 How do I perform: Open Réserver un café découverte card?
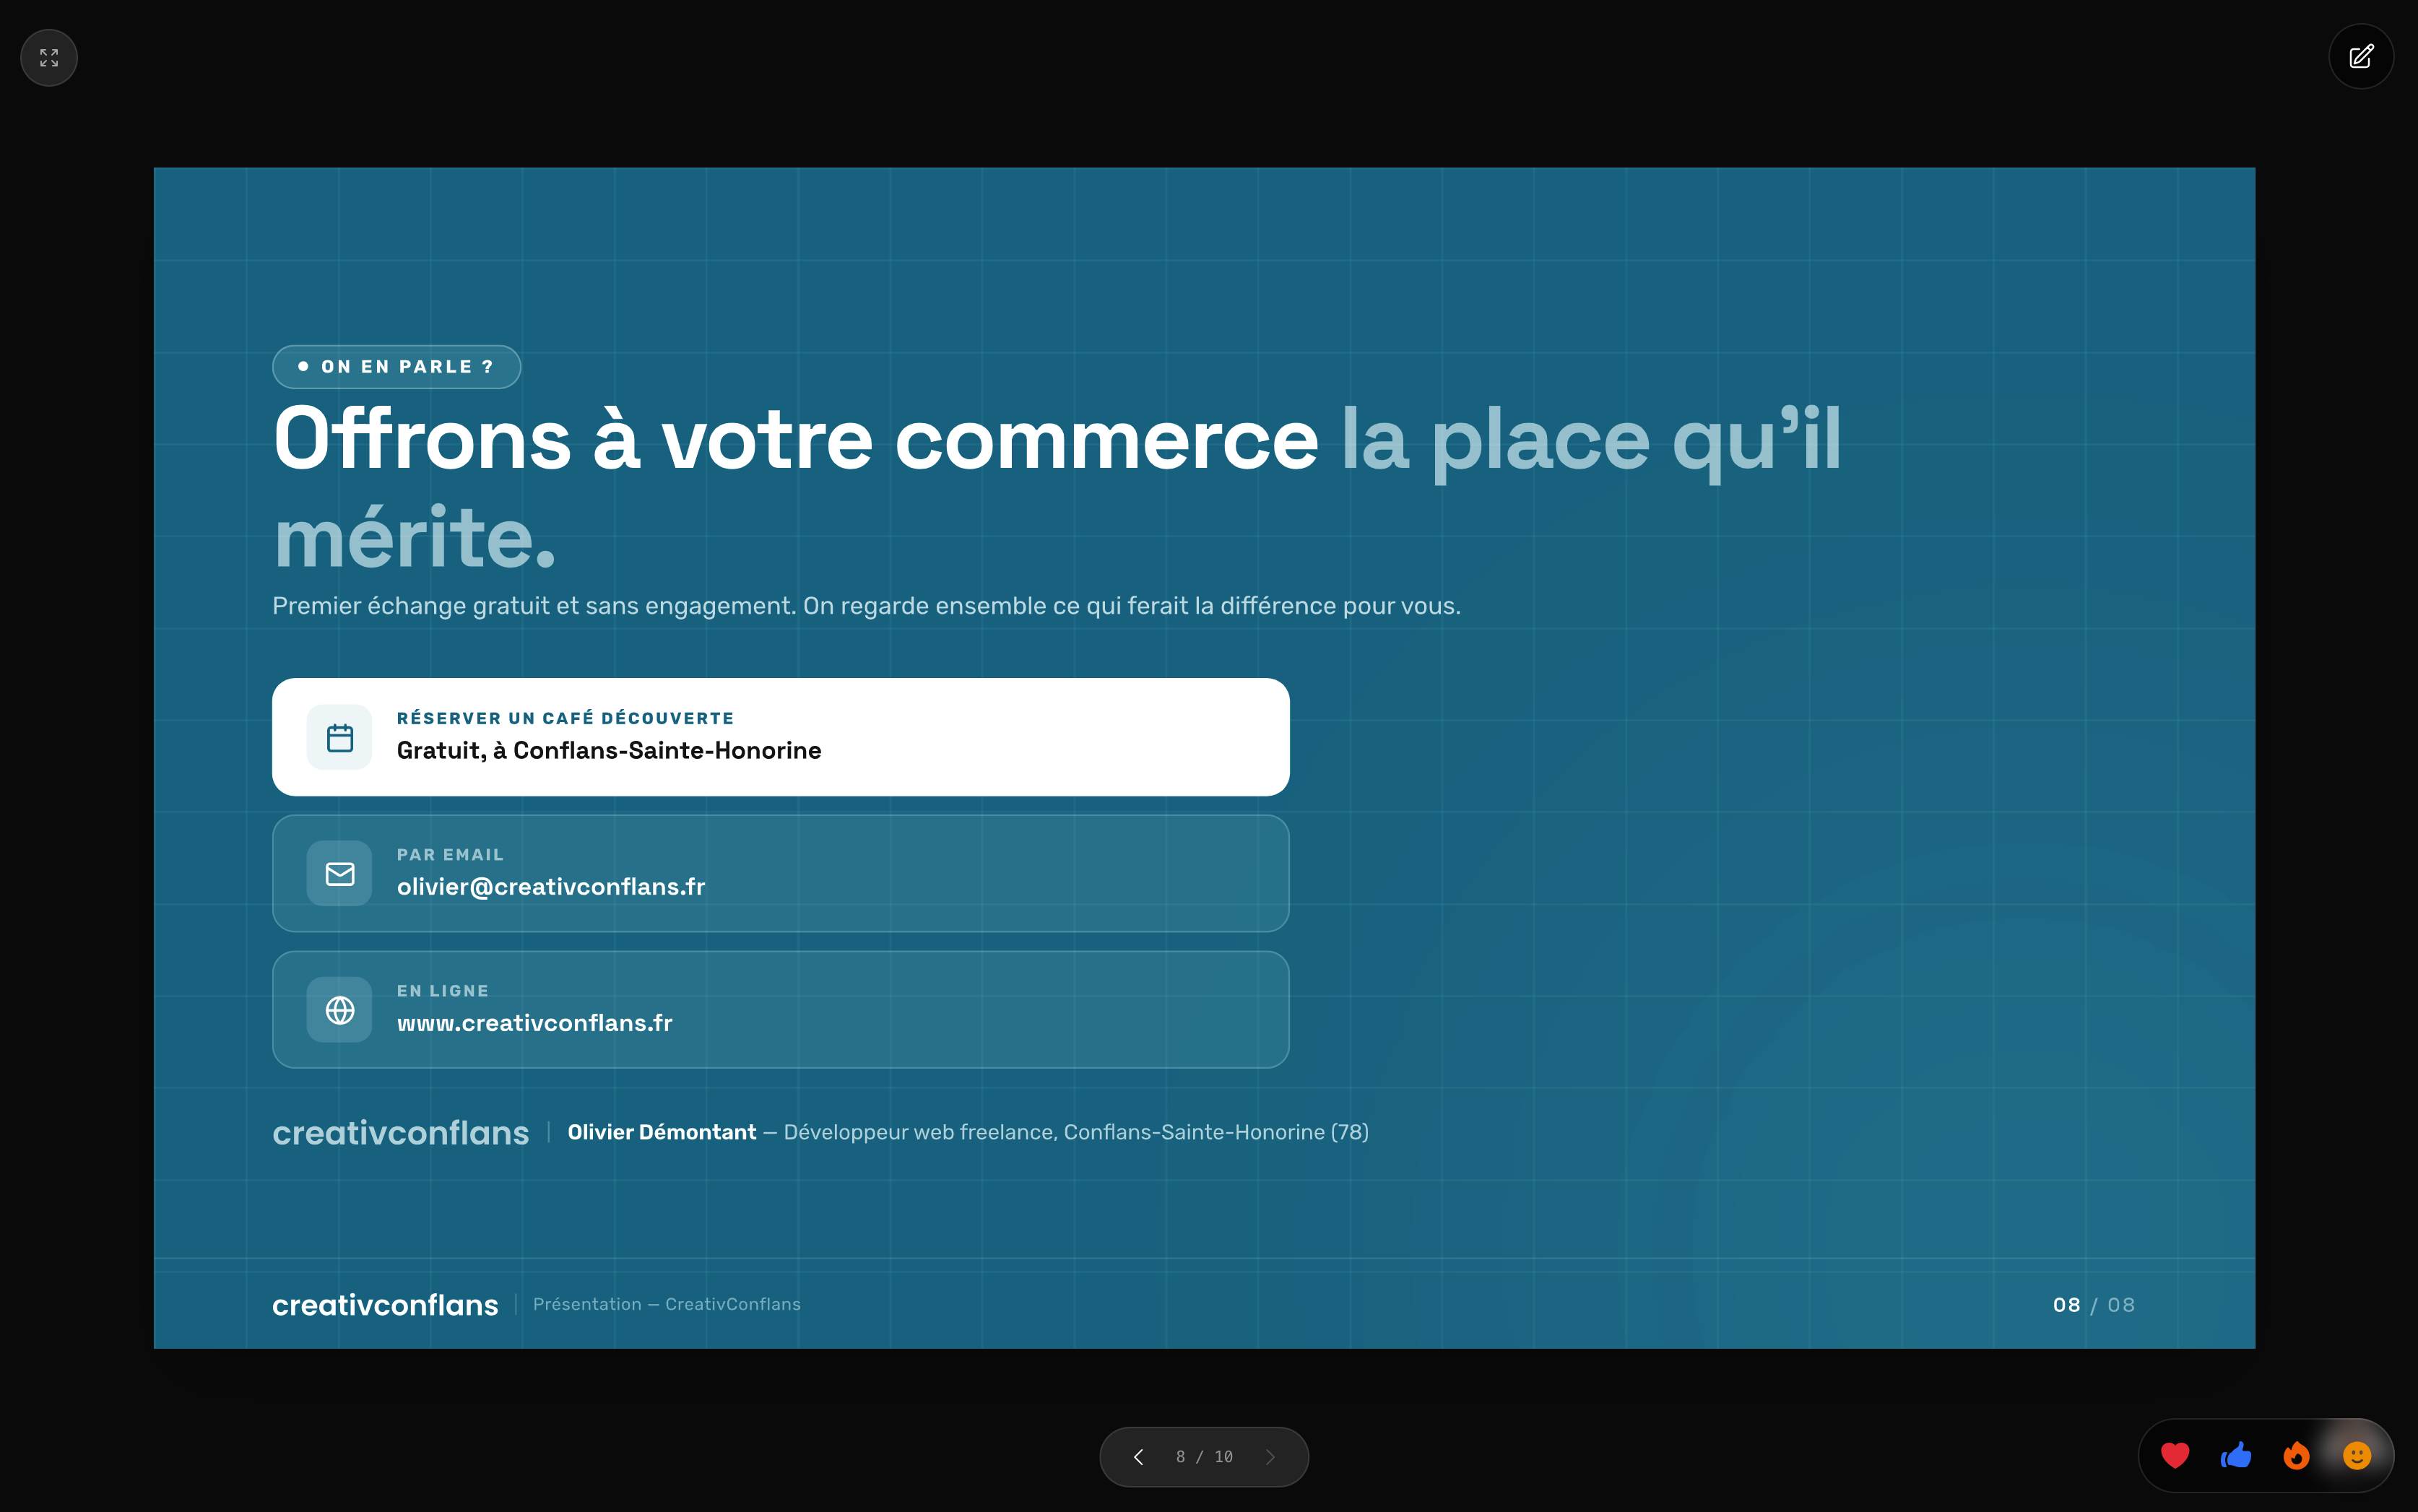pyautogui.click(x=781, y=737)
